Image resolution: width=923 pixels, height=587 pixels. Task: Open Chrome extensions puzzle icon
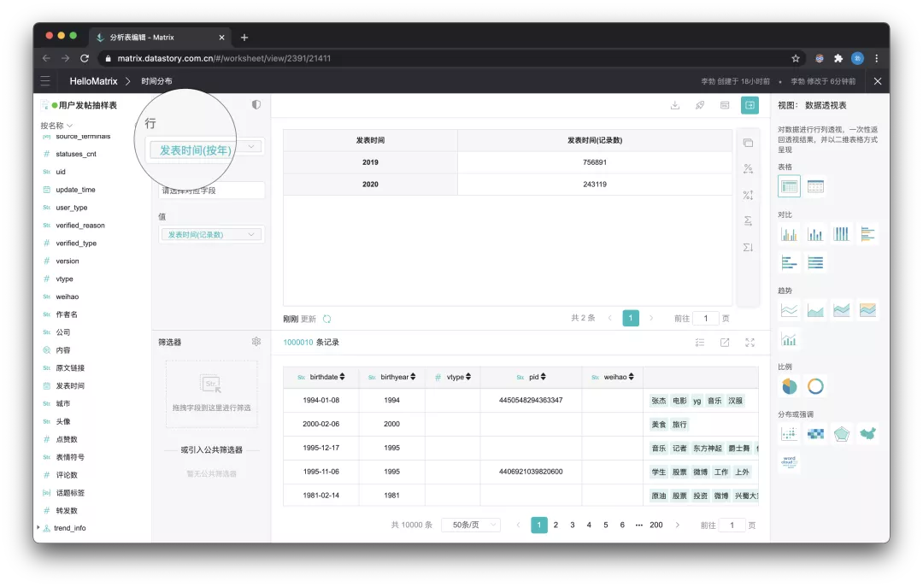pos(838,58)
